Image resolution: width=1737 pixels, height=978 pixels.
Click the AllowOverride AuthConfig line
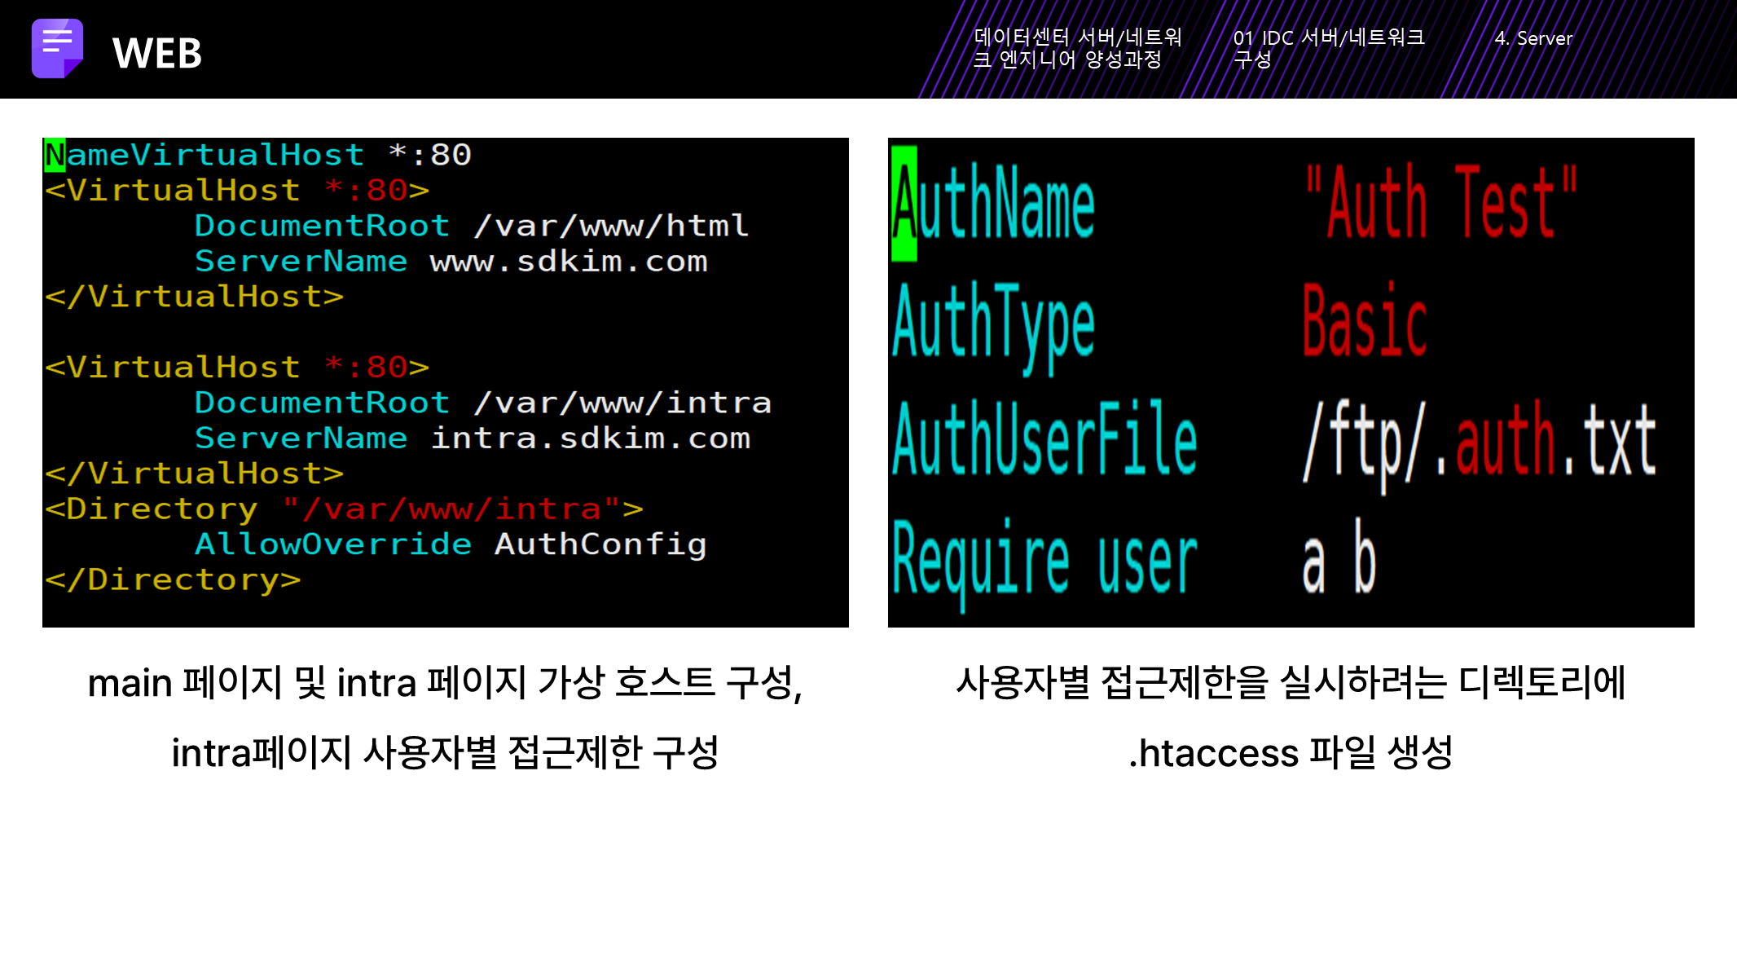coord(450,544)
